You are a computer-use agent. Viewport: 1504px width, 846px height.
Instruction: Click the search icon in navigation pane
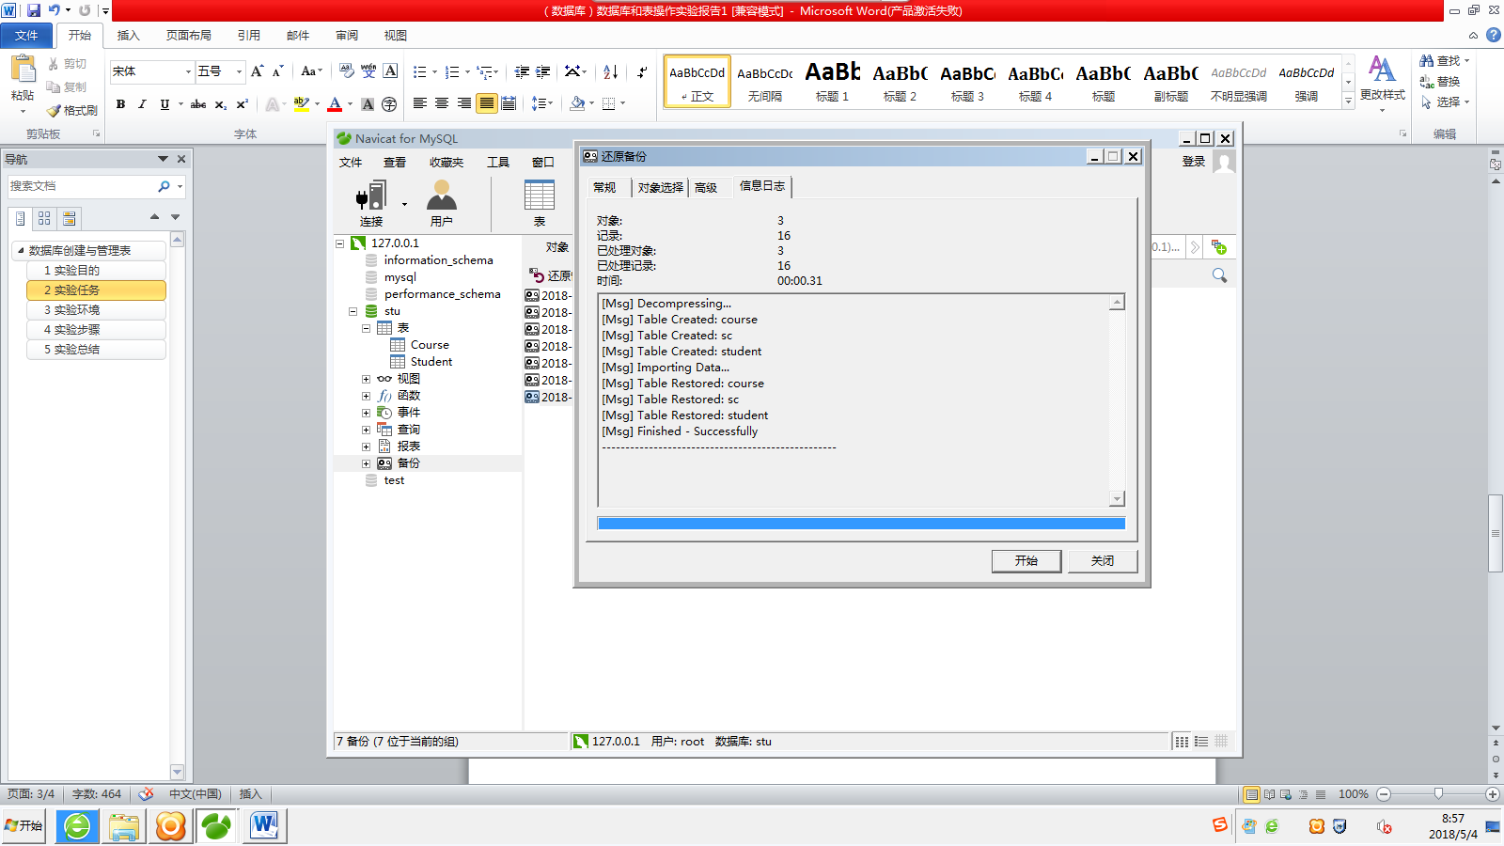coord(164,186)
